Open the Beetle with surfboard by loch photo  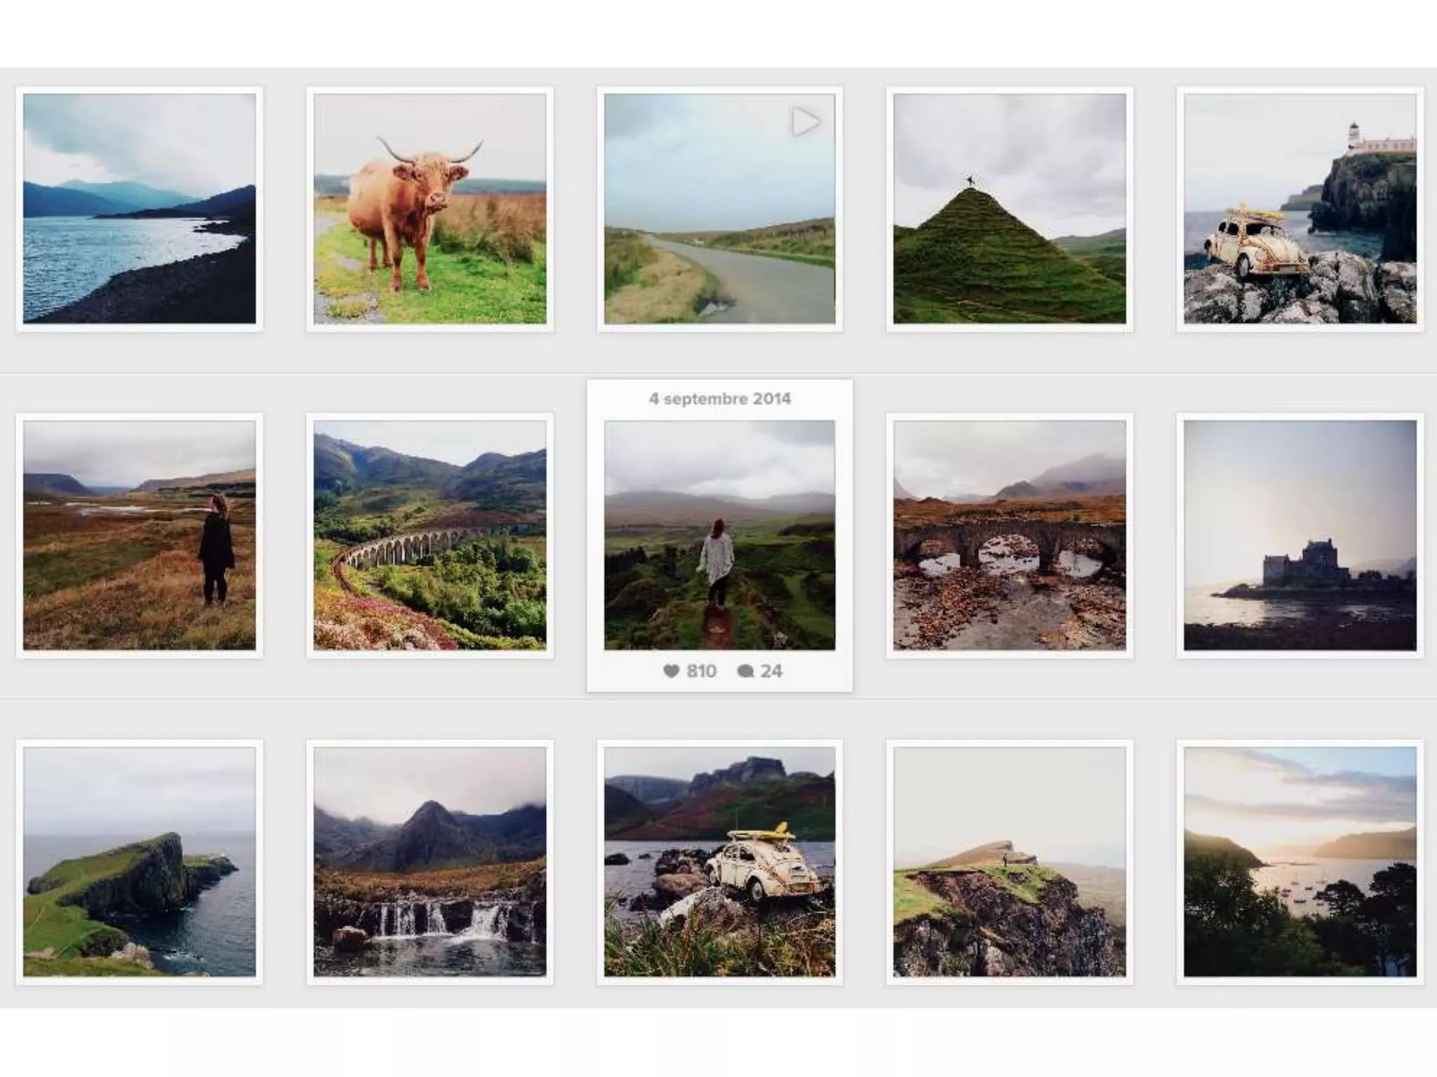point(719,862)
